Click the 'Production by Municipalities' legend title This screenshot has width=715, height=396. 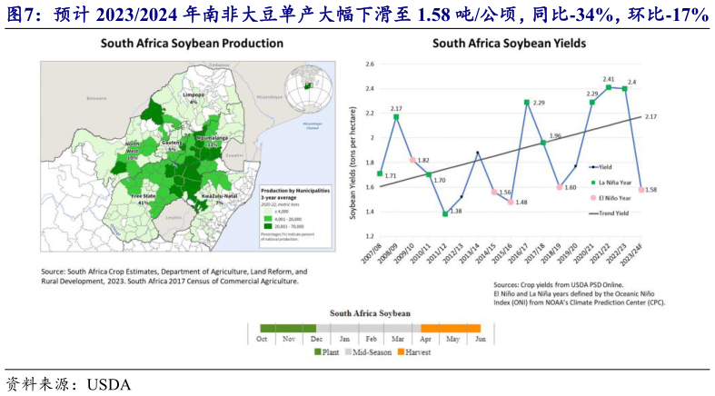tap(295, 191)
